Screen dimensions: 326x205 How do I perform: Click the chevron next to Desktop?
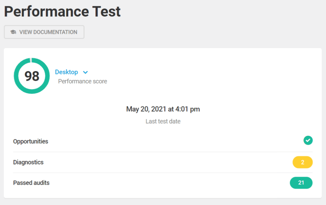(85, 72)
